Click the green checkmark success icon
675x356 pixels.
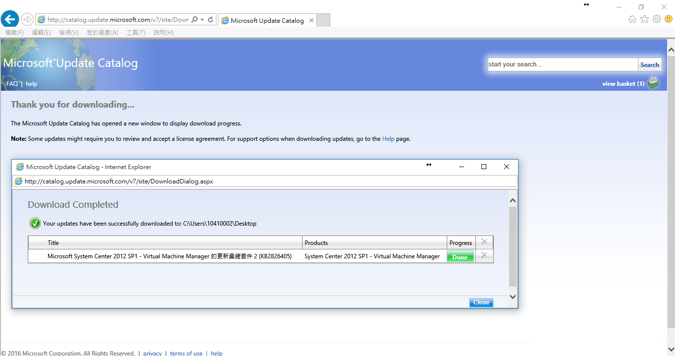(x=35, y=223)
